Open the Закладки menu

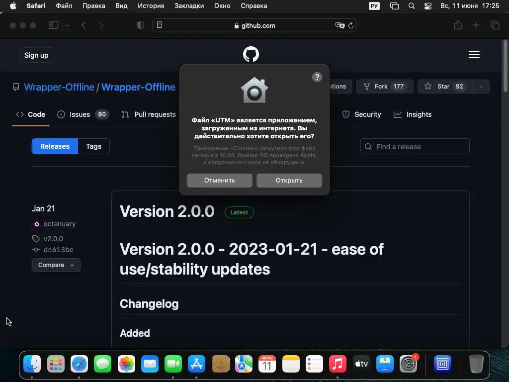pos(189,6)
